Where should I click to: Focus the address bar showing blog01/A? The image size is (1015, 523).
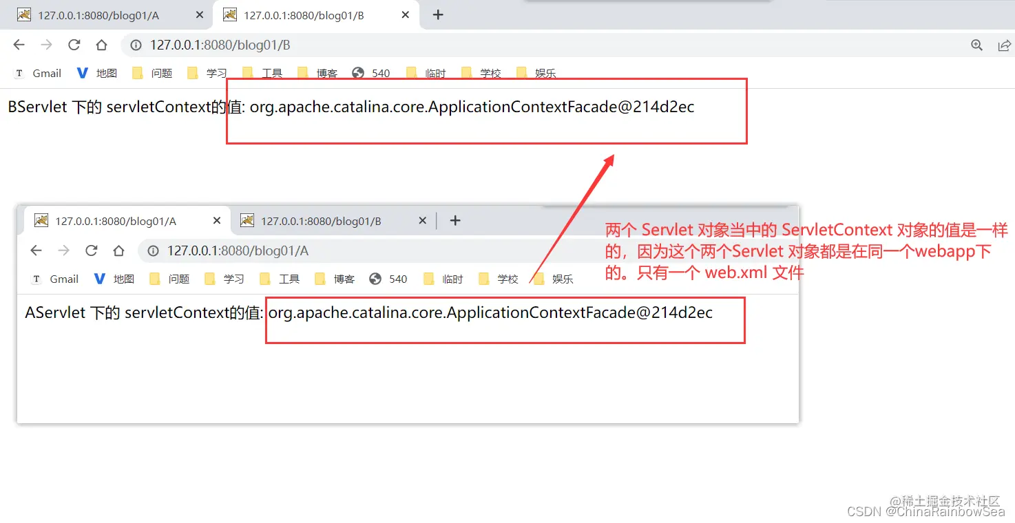click(x=468, y=251)
